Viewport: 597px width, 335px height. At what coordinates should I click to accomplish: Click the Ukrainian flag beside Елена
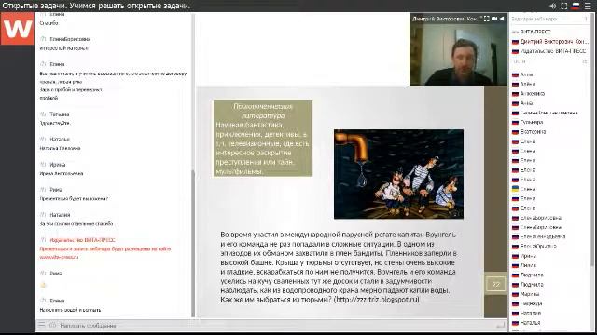coord(515,189)
